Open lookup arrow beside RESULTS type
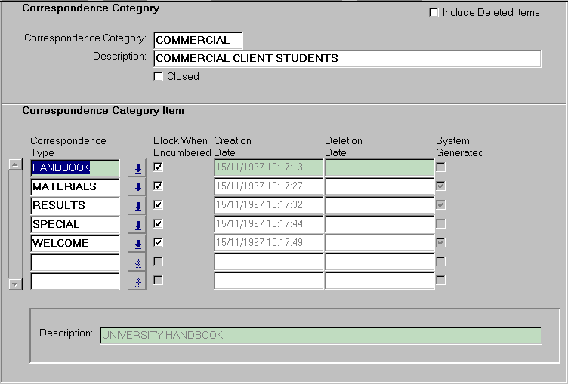This screenshot has width=568, height=384. coord(137,206)
